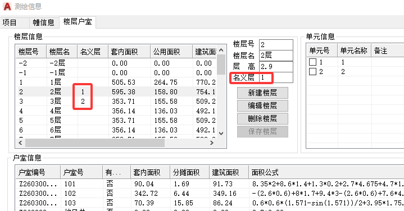
Task: Select room row 101
Action: (210, 184)
